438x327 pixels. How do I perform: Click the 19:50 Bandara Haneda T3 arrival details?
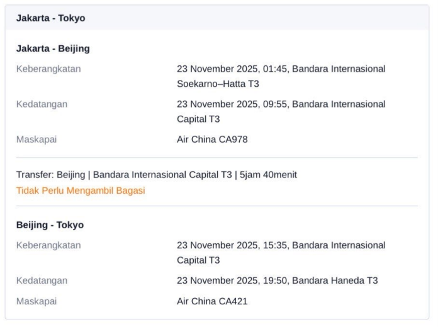pyautogui.click(x=277, y=280)
